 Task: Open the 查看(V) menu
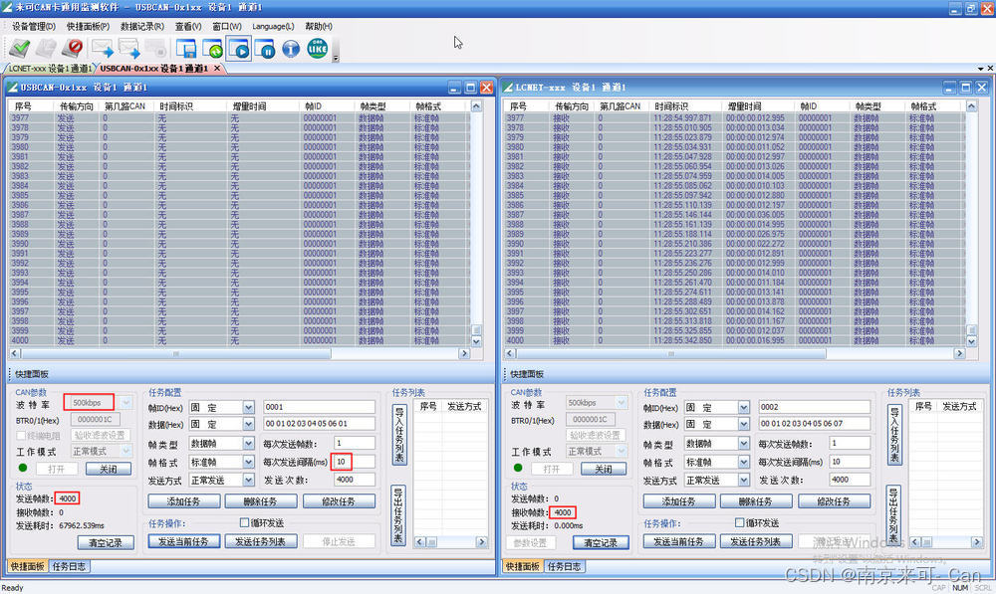pos(188,26)
